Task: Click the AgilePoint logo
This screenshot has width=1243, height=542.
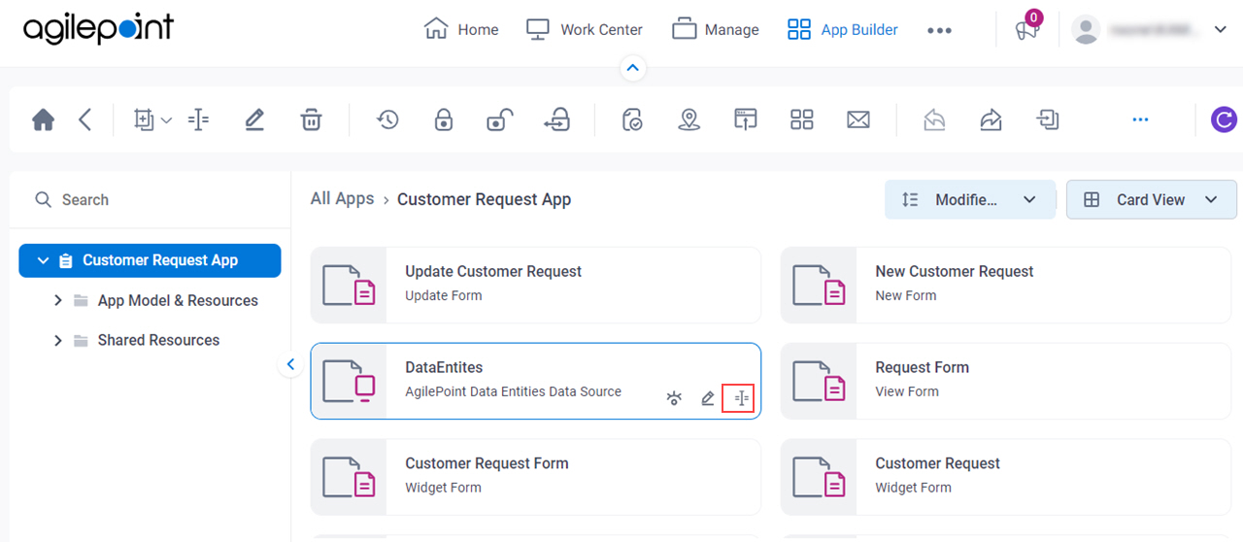Action: 98,29
